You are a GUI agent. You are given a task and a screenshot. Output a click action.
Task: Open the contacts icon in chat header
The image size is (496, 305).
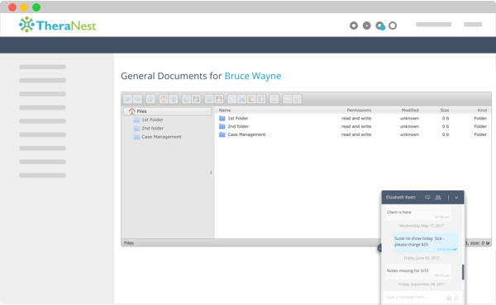[x=438, y=198]
